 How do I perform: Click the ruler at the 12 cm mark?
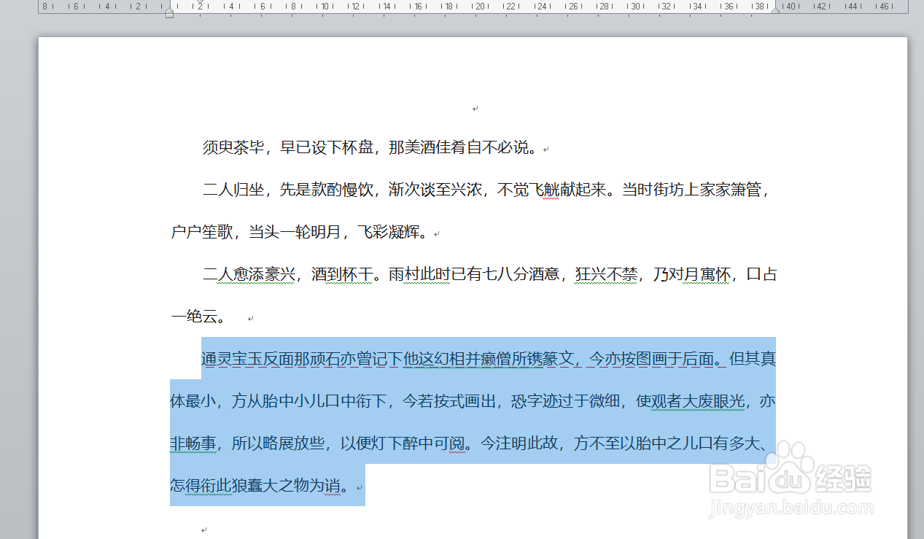coord(356,6)
